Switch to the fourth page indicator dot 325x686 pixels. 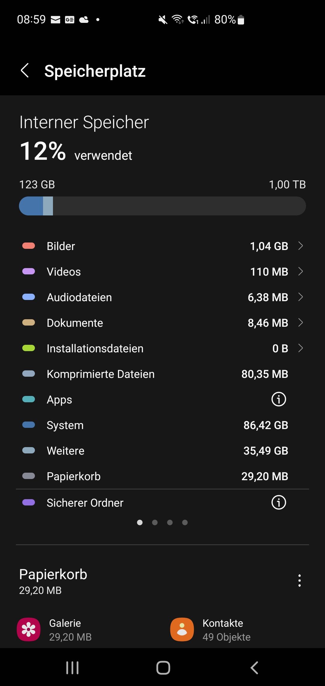click(185, 523)
